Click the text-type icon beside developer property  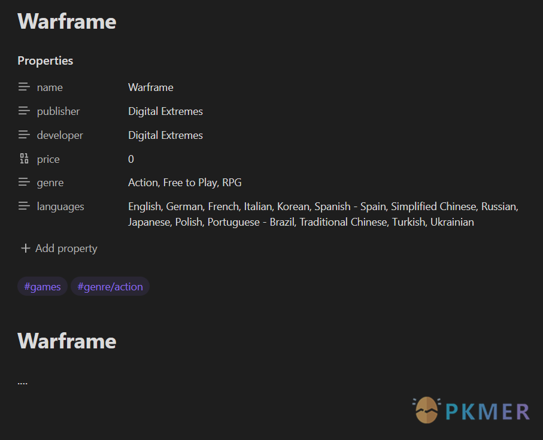point(24,135)
